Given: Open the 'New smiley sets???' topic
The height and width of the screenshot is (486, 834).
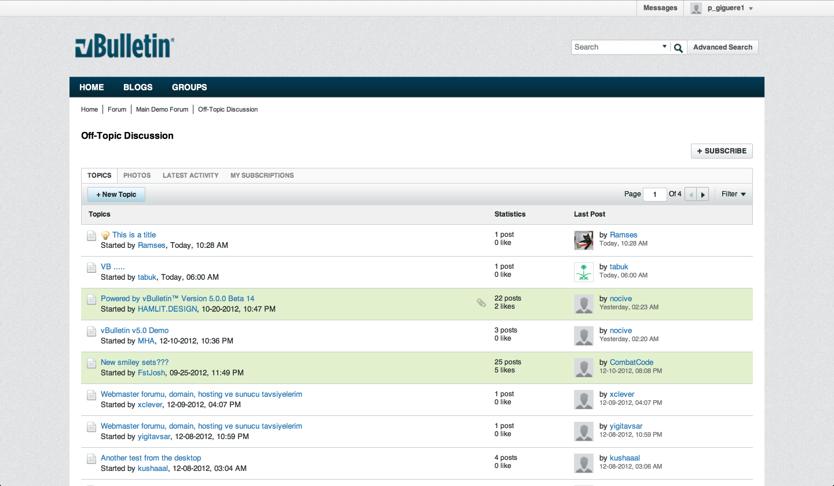Looking at the screenshot, I should 134,363.
